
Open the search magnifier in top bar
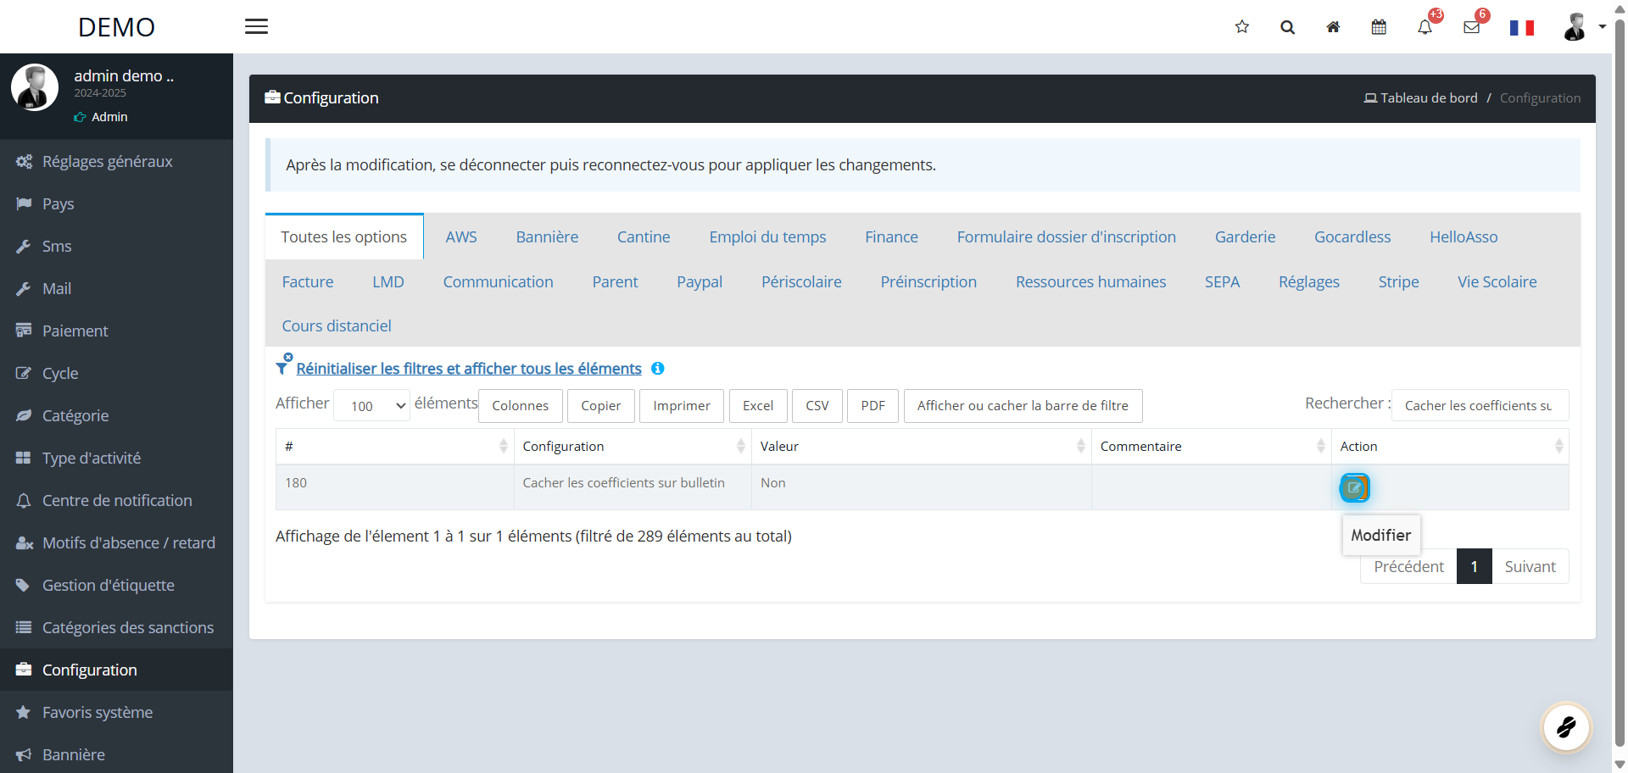click(x=1287, y=27)
